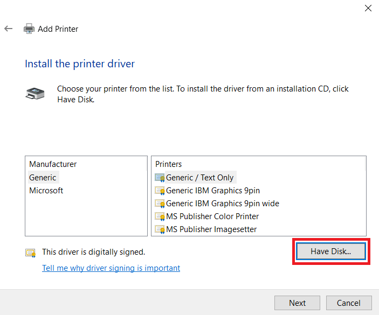Click the digitally signed certificate icon

coord(30,253)
